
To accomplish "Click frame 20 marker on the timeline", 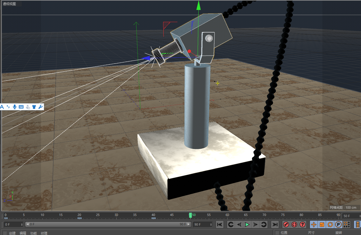I will [79, 216].
